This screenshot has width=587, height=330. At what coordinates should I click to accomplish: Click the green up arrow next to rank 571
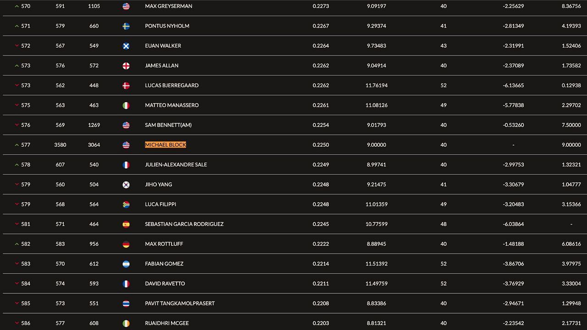point(17,26)
